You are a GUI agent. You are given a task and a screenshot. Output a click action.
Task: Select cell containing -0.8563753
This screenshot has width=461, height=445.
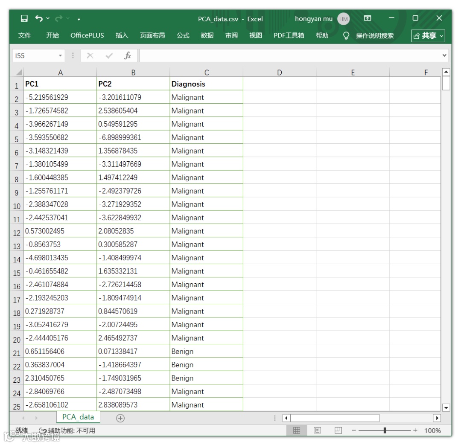(60, 244)
